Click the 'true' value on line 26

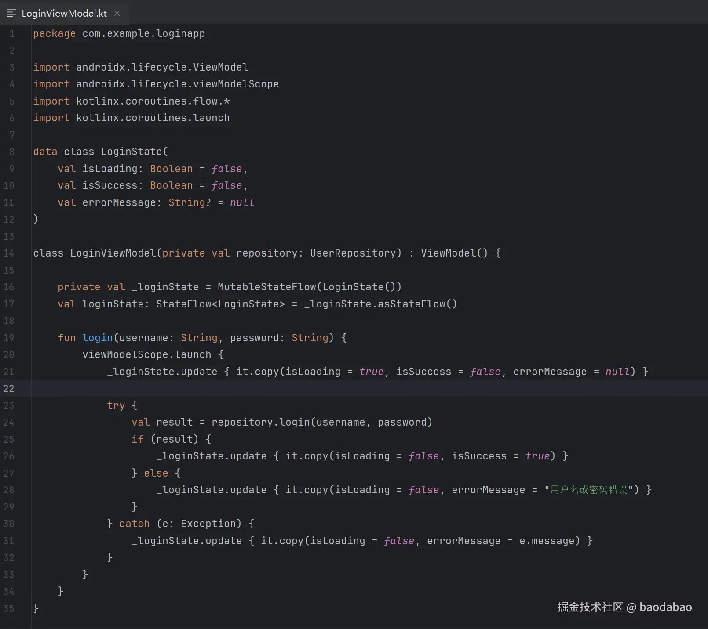pos(538,456)
